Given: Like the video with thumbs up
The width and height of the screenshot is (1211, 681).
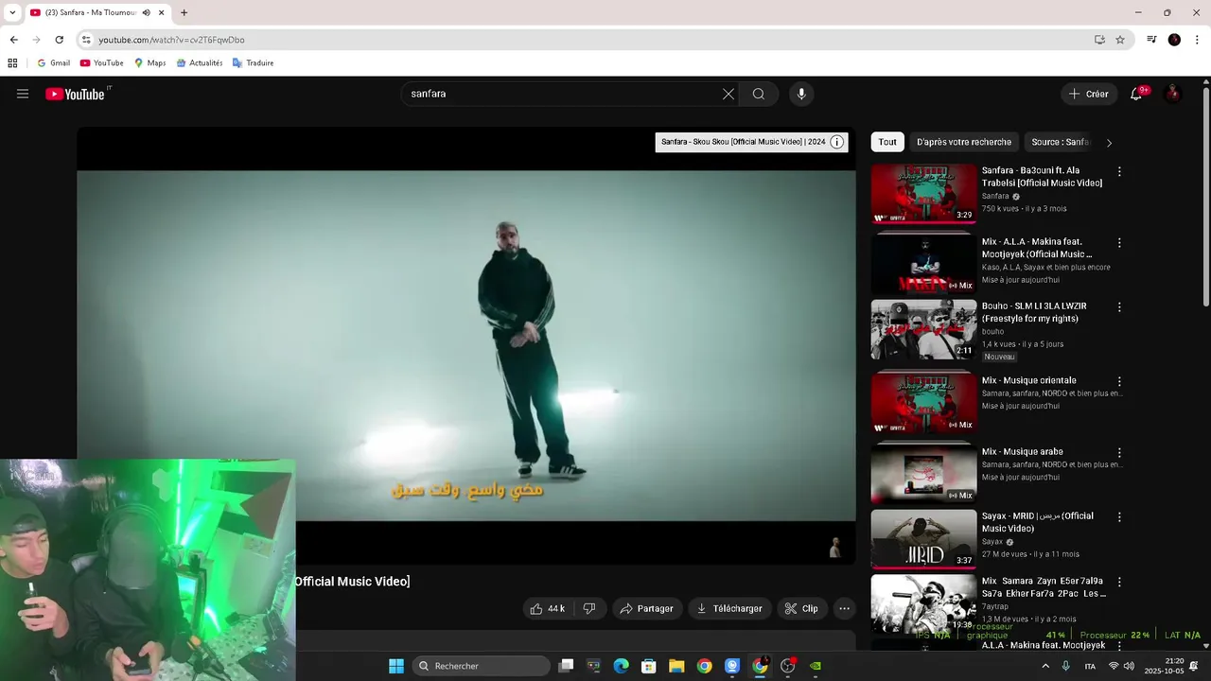Looking at the screenshot, I should click(548, 608).
